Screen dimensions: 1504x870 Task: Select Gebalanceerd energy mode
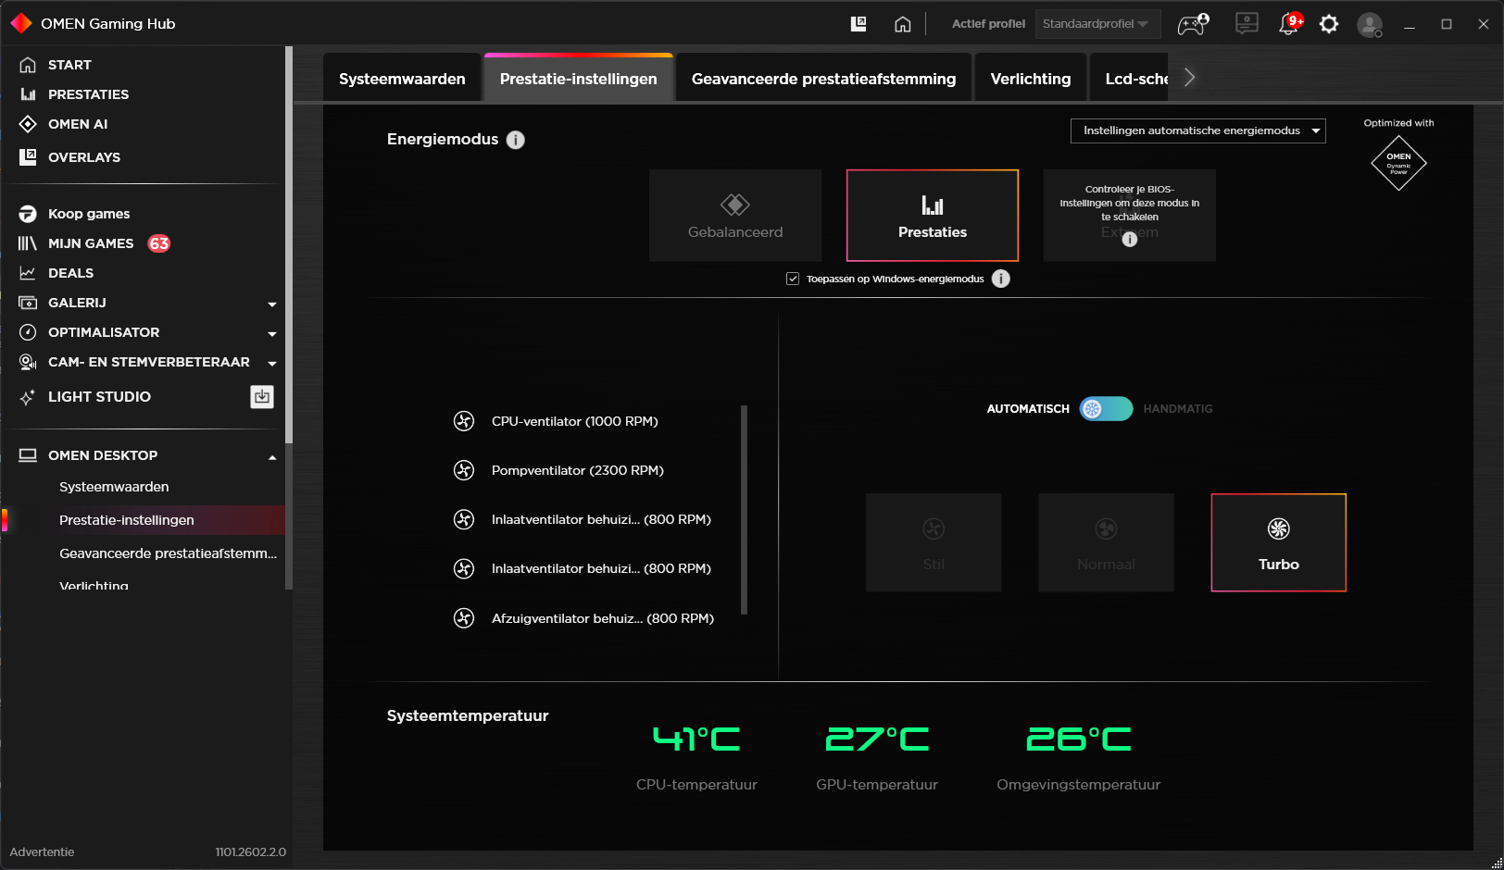click(735, 215)
